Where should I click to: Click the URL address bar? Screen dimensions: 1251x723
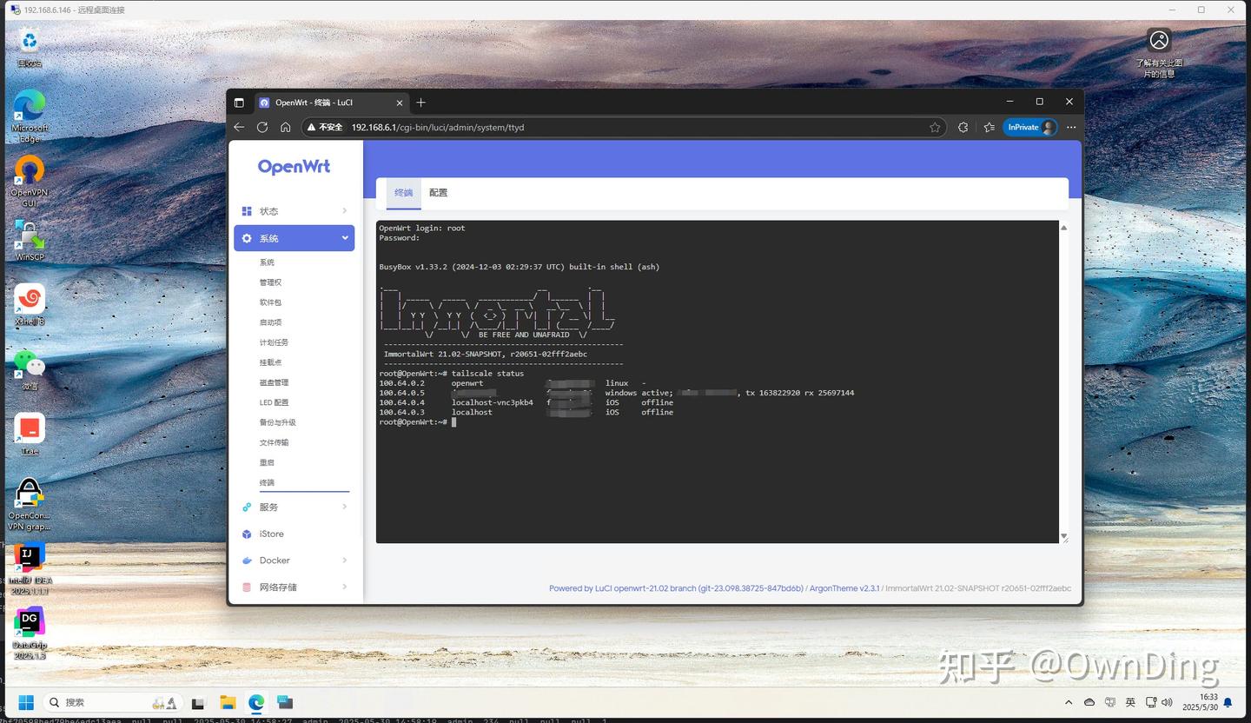623,127
